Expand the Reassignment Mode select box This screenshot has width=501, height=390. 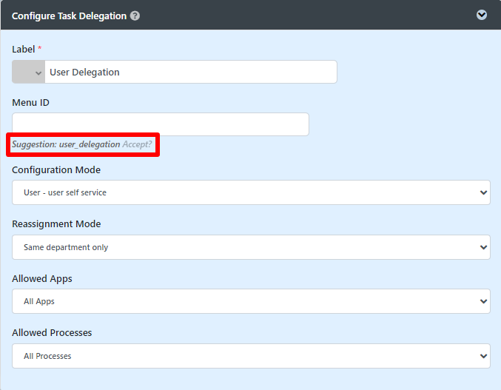[251, 247]
